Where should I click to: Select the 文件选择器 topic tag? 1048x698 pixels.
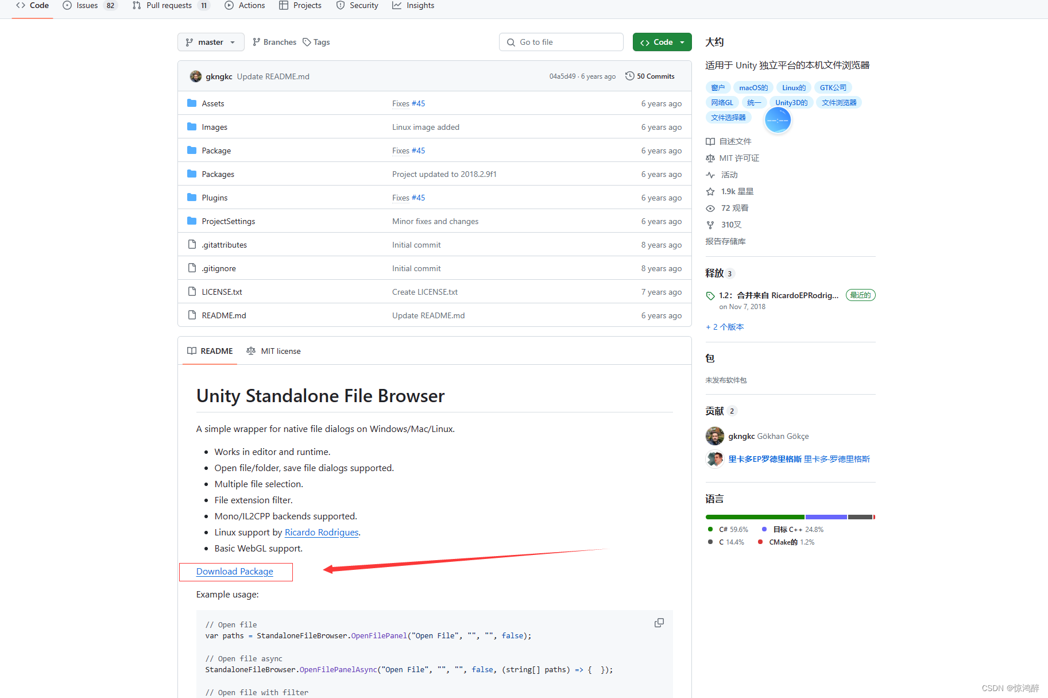coord(728,118)
